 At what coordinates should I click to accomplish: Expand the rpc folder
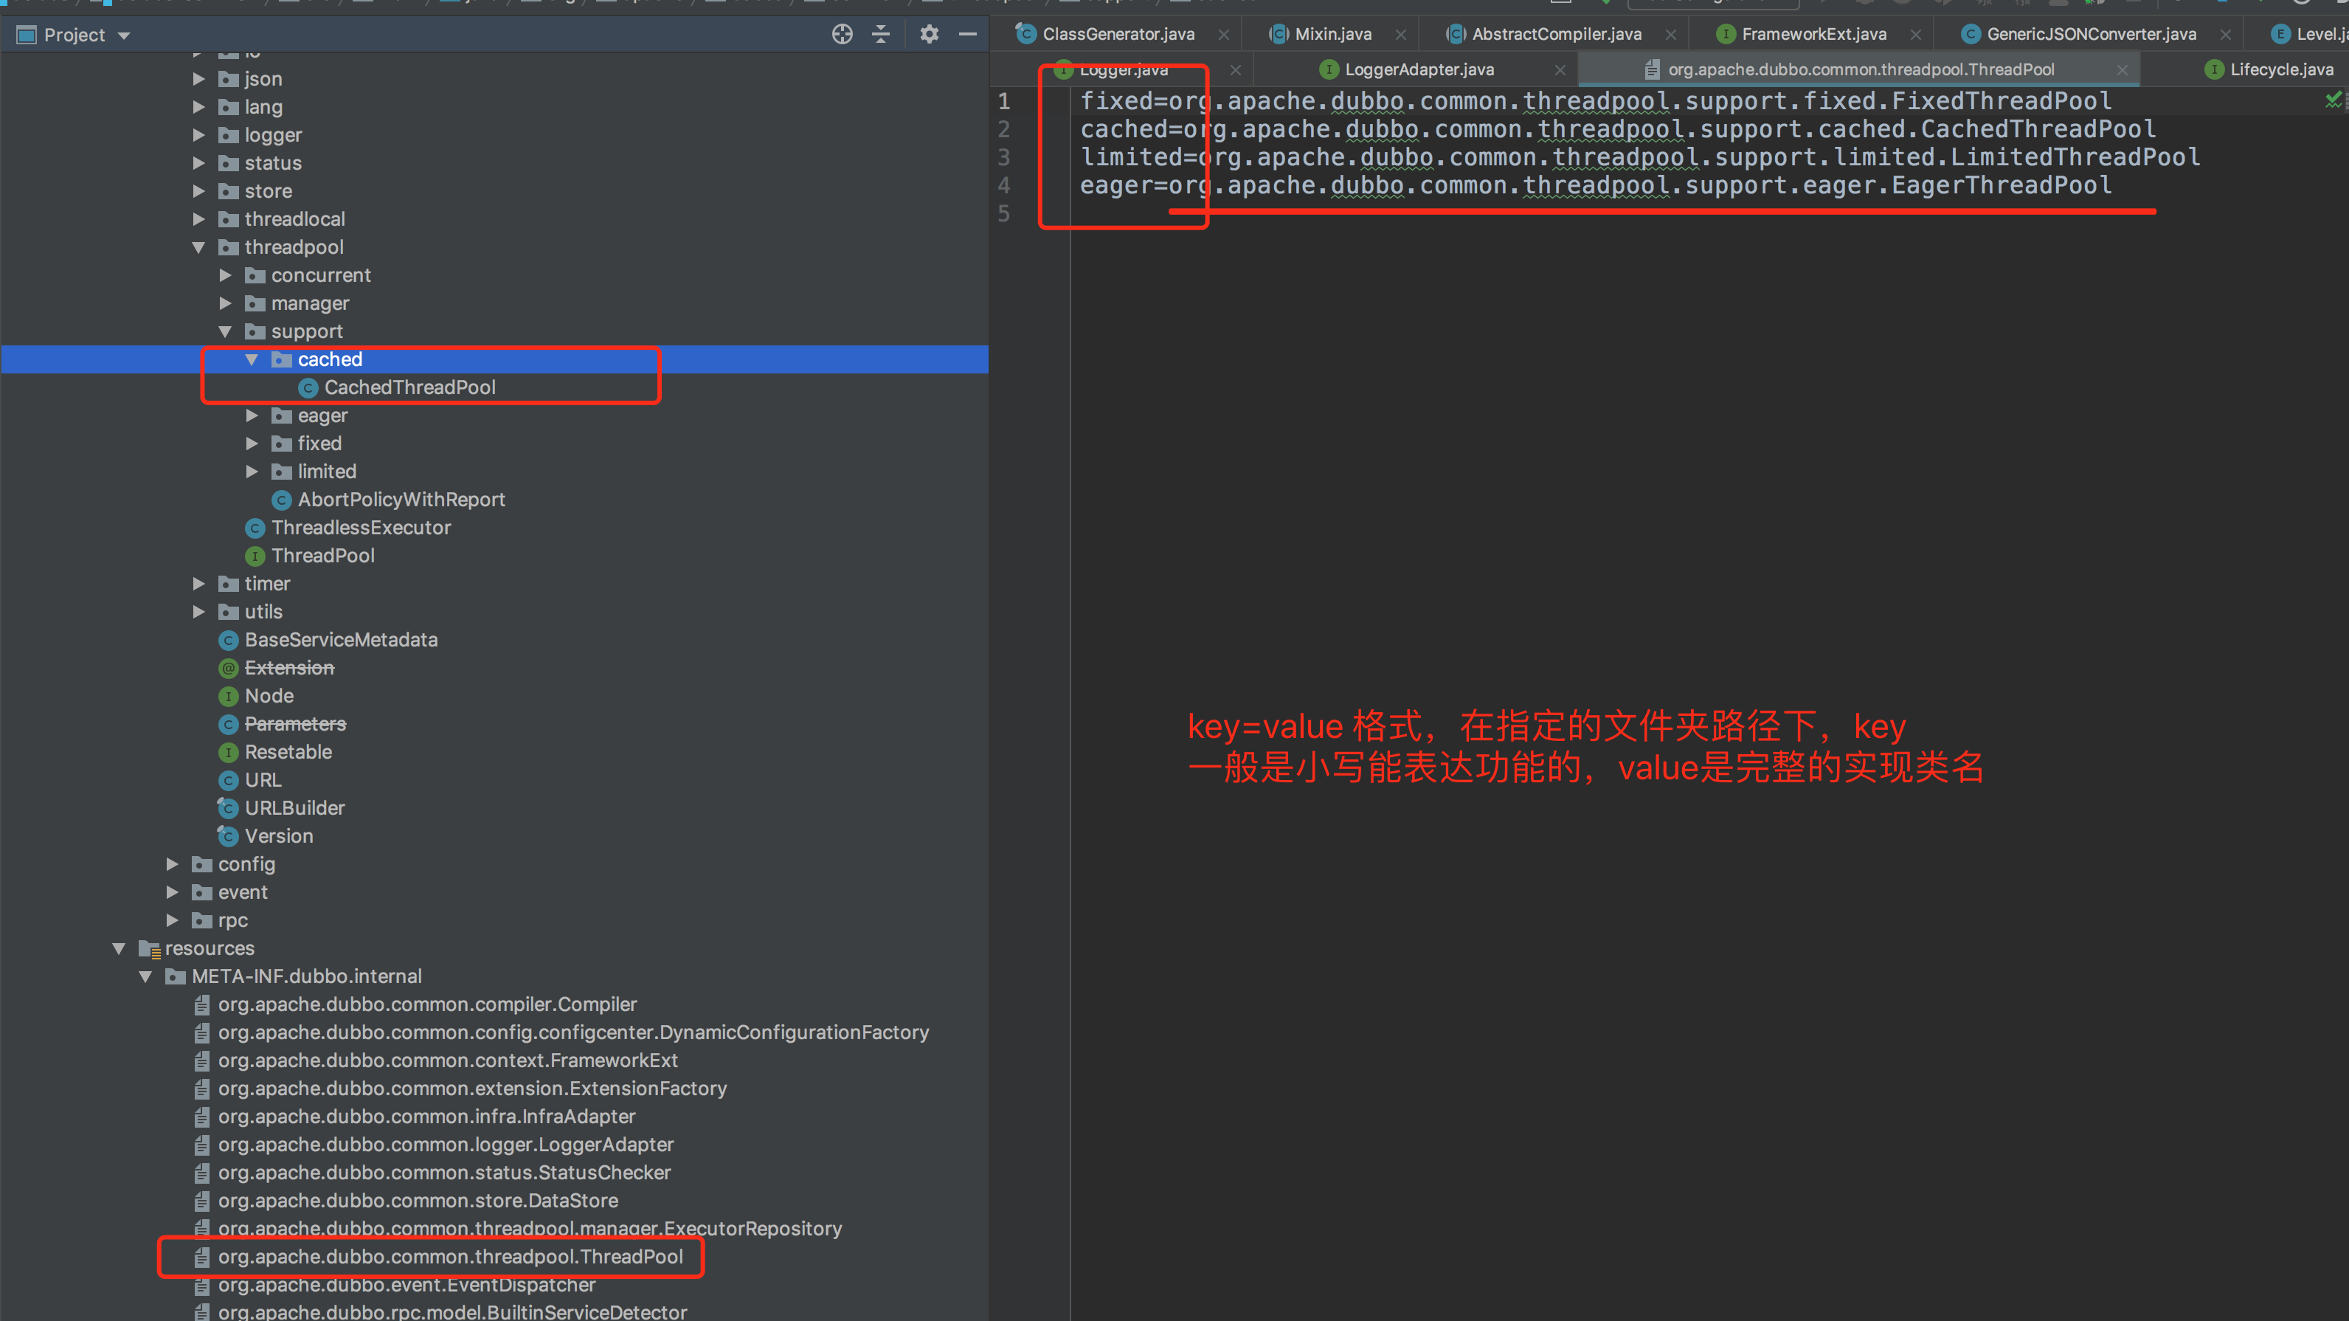pyautogui.click(x=173, y=920)
